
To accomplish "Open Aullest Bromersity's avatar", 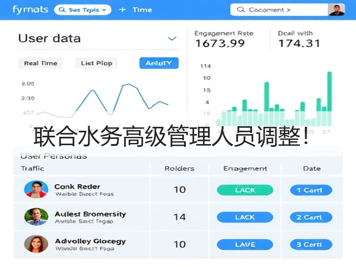I will pos(36,217).
